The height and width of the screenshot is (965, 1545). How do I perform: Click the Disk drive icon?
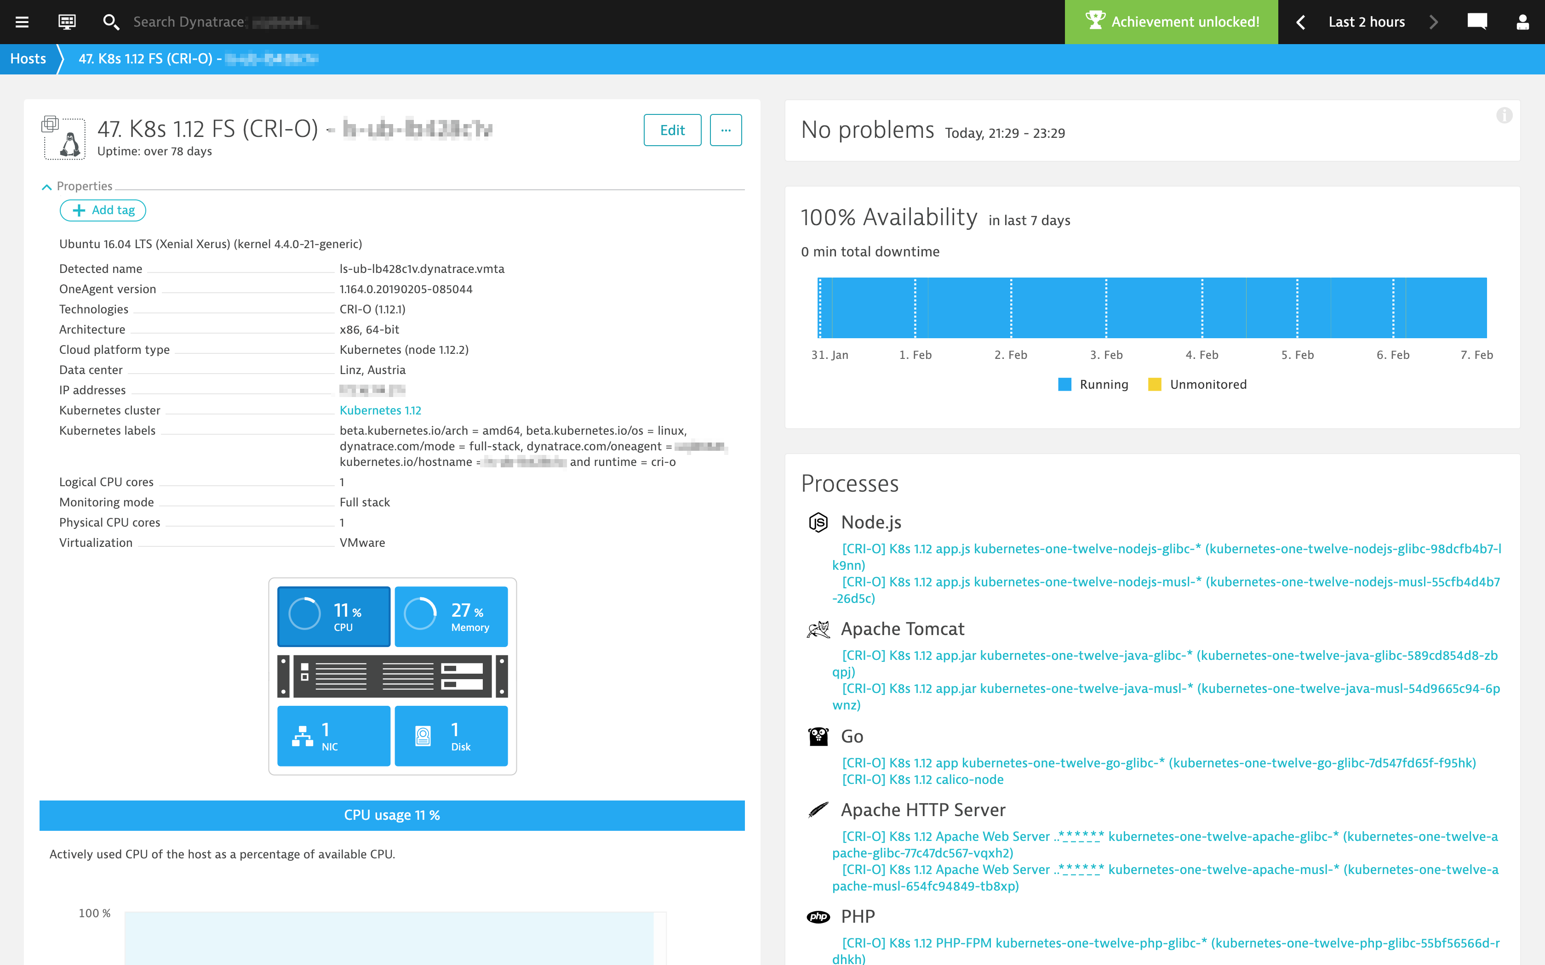click(x=423, y=736)
